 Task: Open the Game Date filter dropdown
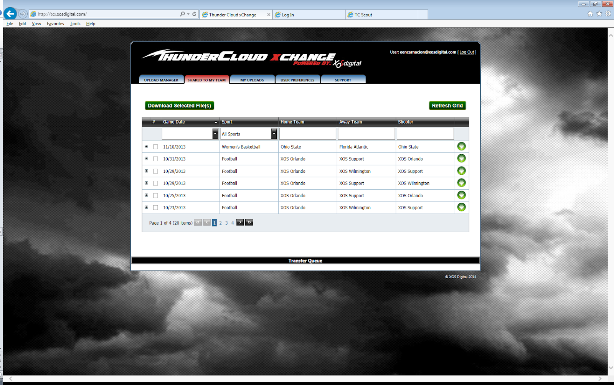pyautogui.click(x=215, y=134)
